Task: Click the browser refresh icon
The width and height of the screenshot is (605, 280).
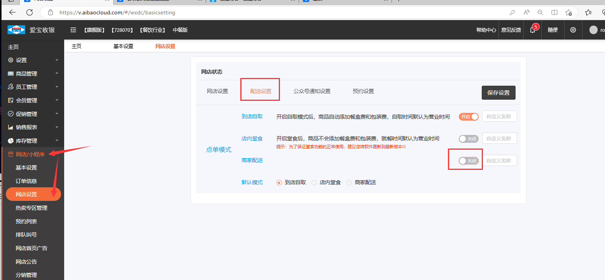Action: coord(30,12)
